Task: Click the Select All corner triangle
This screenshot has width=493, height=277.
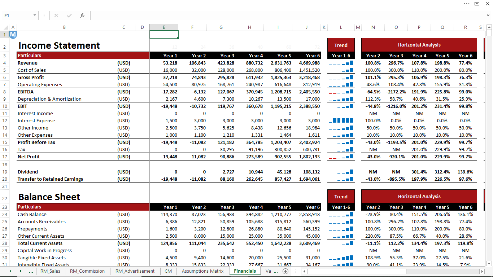Action: 5,27
